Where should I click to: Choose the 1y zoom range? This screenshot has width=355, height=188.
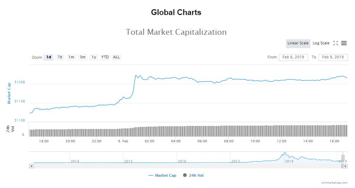point(94,57)
